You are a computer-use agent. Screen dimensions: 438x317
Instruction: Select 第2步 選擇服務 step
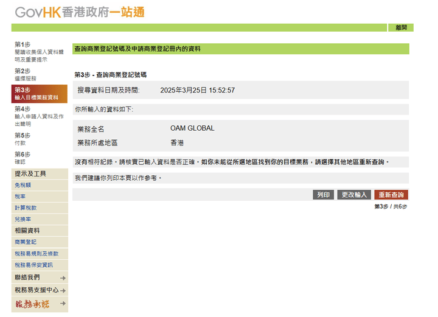26,75
